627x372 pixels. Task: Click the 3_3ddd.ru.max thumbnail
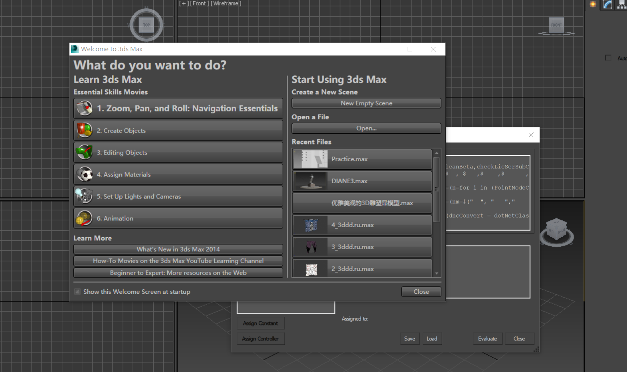pyautogui.click(x=311, y=247)
